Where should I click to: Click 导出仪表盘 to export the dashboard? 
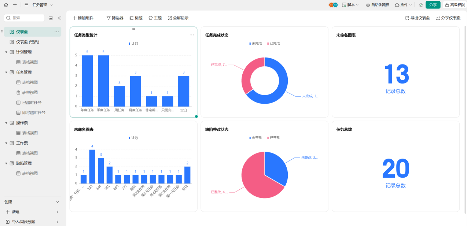pos(418,18)
